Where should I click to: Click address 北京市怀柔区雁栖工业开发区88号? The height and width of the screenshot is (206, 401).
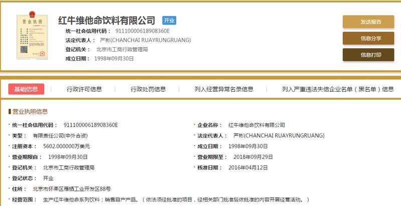72,189
